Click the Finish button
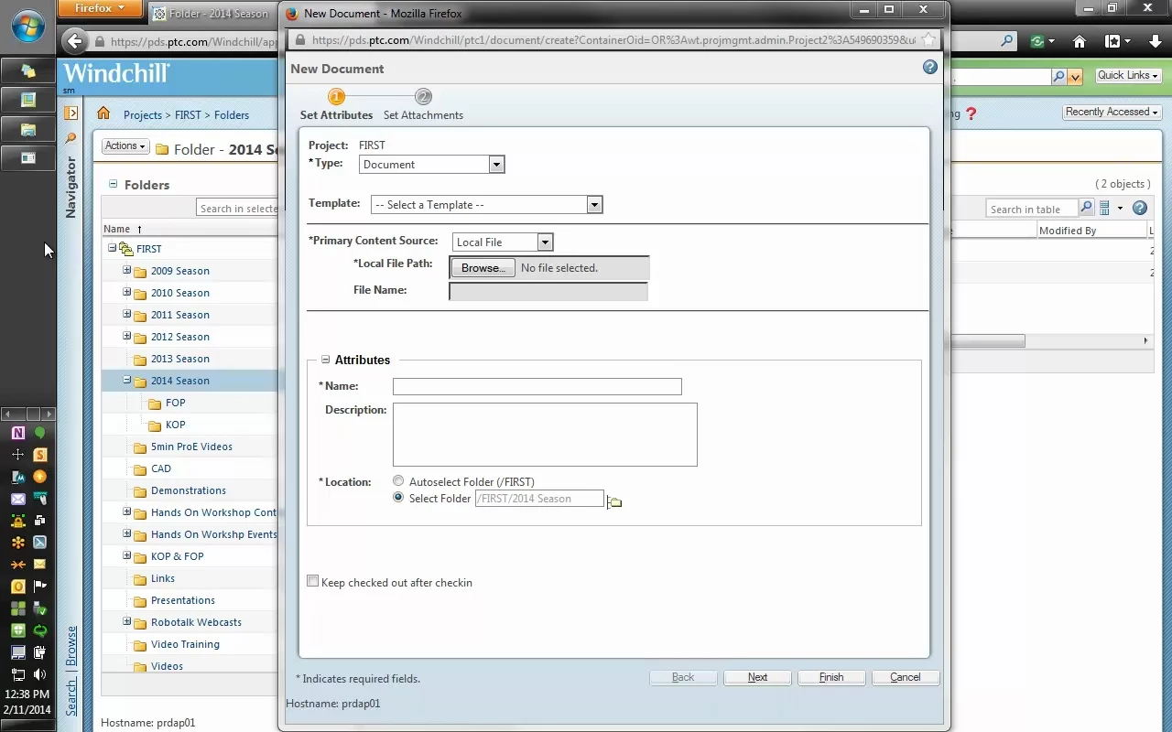1172x732 pixels. click(831, 677)
